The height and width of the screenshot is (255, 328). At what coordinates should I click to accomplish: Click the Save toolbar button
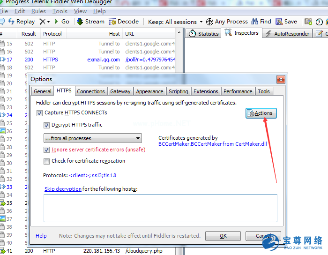[x=286, y=22]
